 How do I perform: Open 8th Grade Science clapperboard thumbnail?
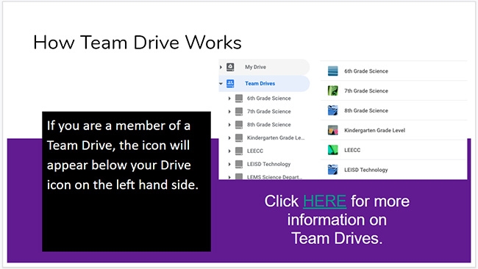point(333,110)
